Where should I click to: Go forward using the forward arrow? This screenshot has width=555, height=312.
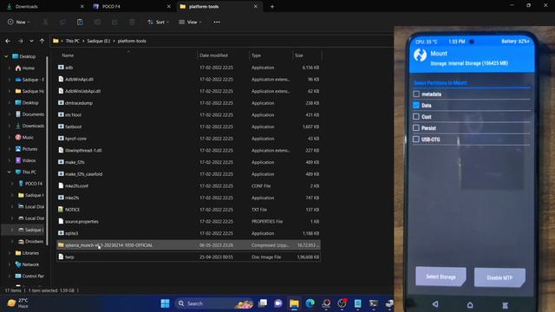(20, 41)
